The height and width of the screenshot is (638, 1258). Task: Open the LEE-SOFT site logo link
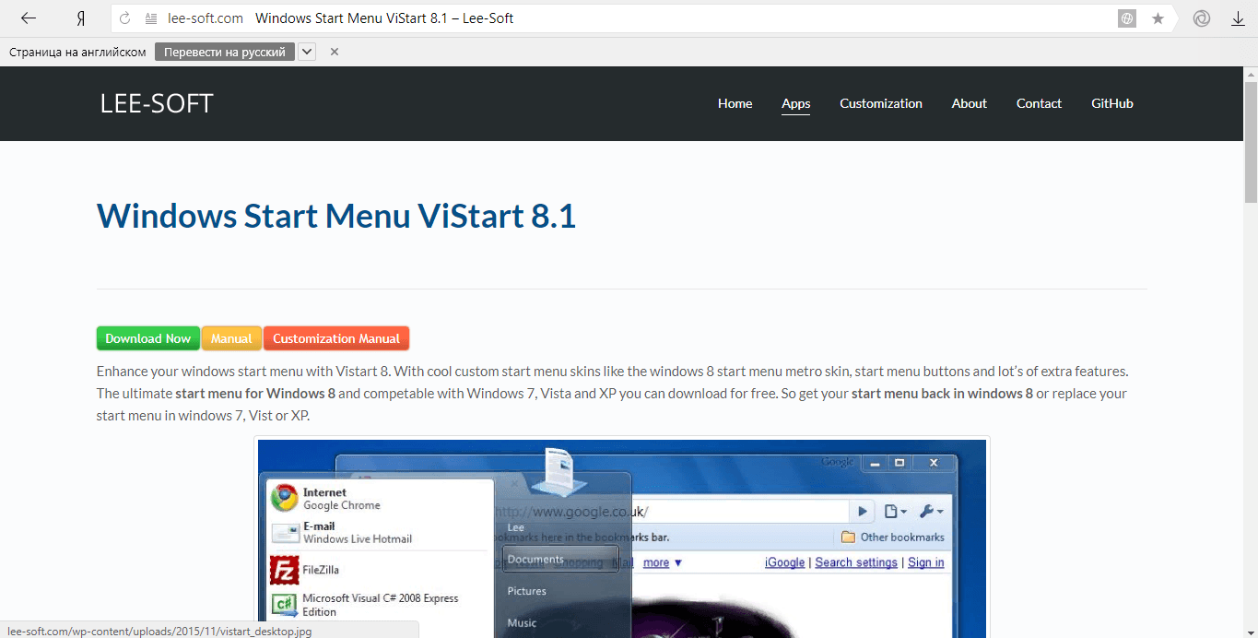pyautogui.click(x=157, y=103)
